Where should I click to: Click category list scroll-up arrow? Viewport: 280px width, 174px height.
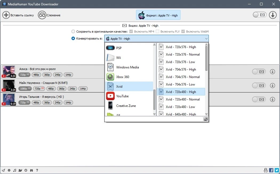coord(154,44)
